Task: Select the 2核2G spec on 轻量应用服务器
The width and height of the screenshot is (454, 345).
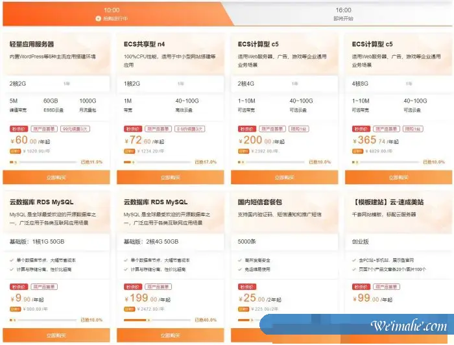Action: [18, 84]
